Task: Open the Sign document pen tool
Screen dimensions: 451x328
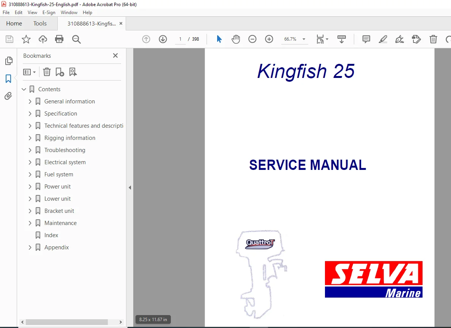Action: [x=399, y=39]
